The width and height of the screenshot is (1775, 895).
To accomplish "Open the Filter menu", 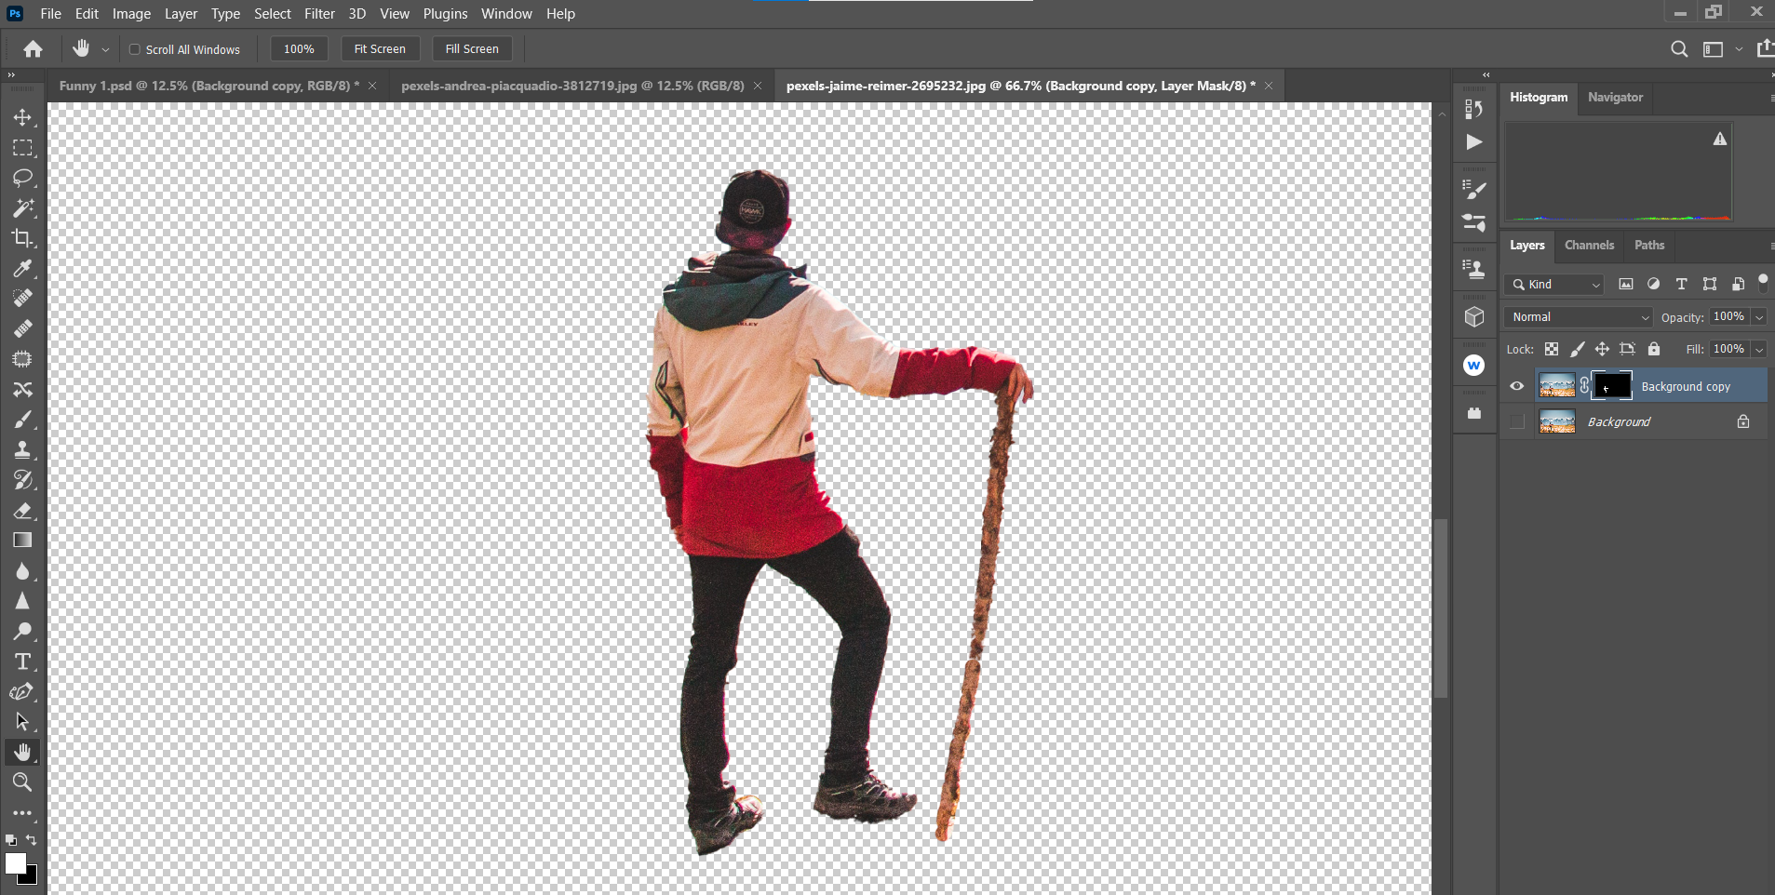I will coord(319,13).
